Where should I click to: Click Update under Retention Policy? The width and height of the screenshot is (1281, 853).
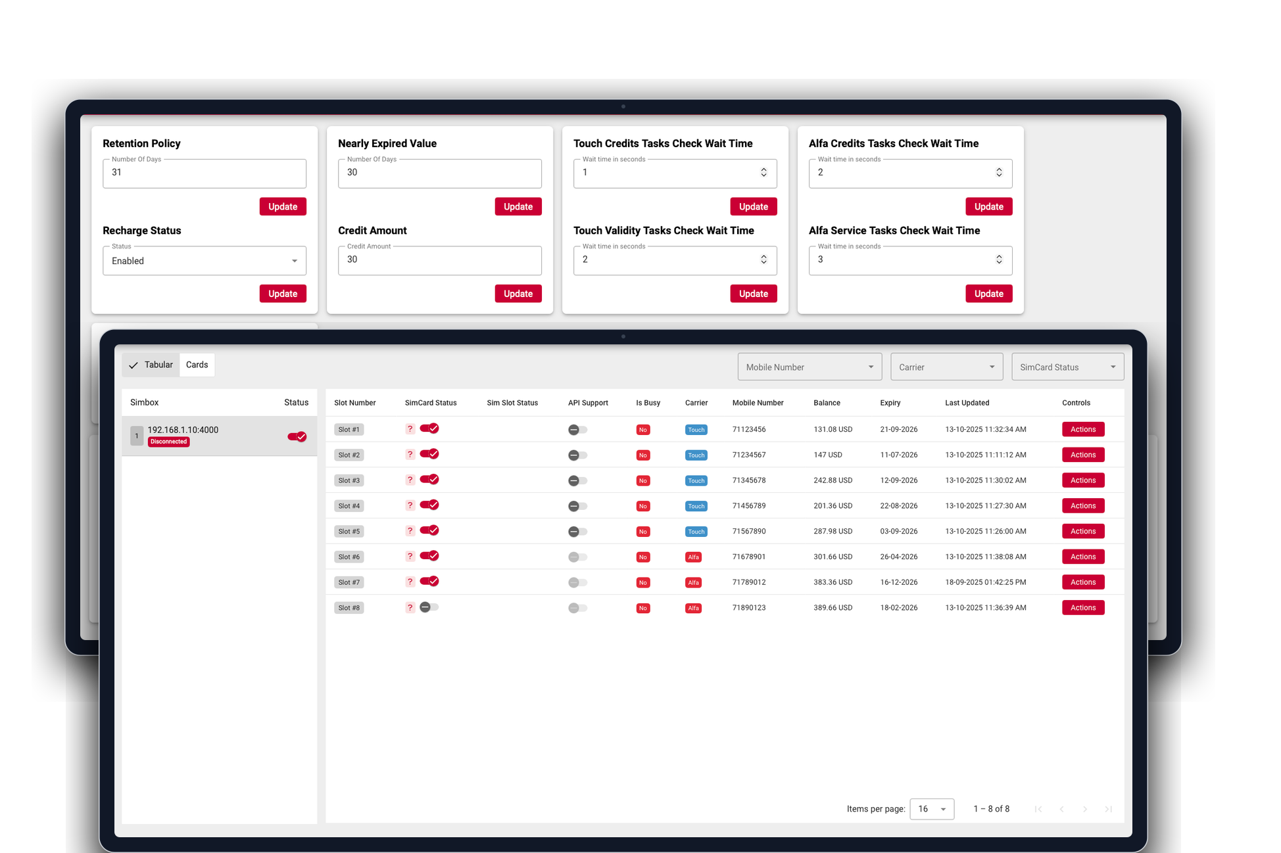point(283,206)
